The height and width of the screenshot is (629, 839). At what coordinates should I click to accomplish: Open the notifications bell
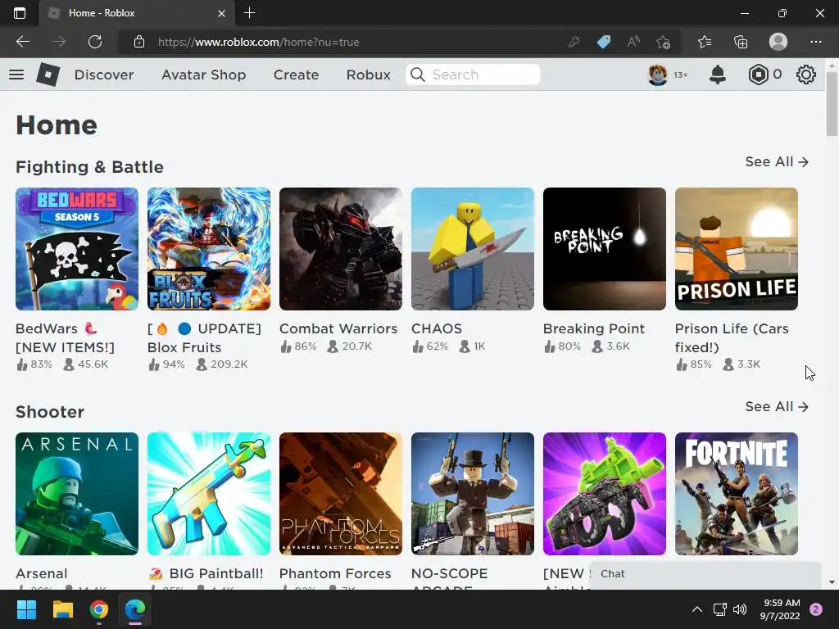[718, 75]
